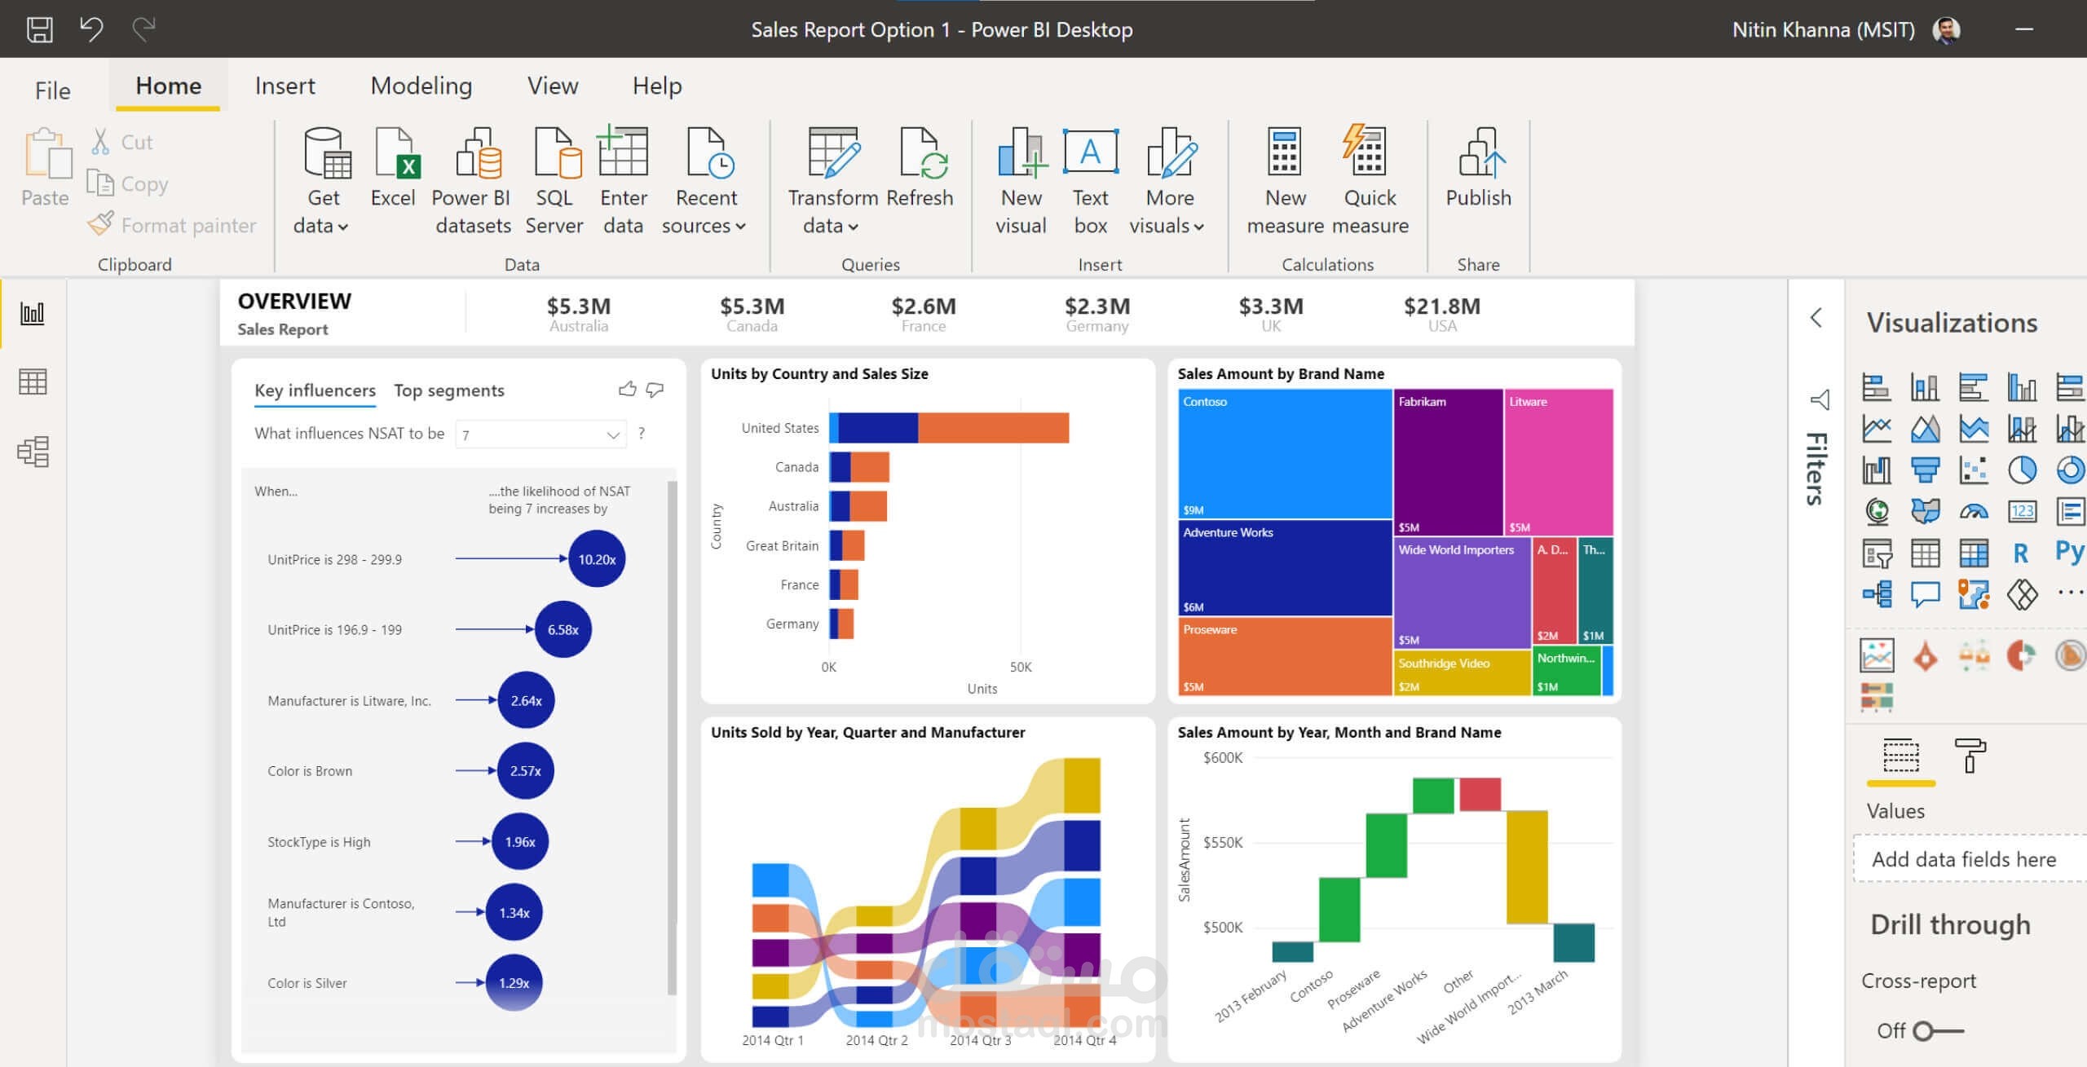
Task: Choose the Decomposition tree visualization
Action: 1877,593
